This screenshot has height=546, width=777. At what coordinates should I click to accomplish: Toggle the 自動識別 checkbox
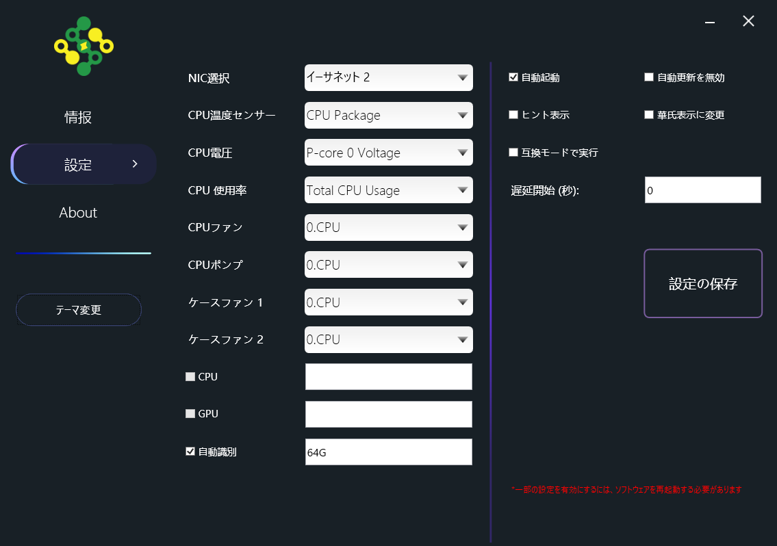(190, 452)
